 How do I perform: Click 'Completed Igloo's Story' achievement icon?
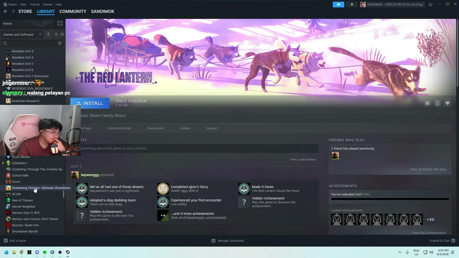coord(163,188)
